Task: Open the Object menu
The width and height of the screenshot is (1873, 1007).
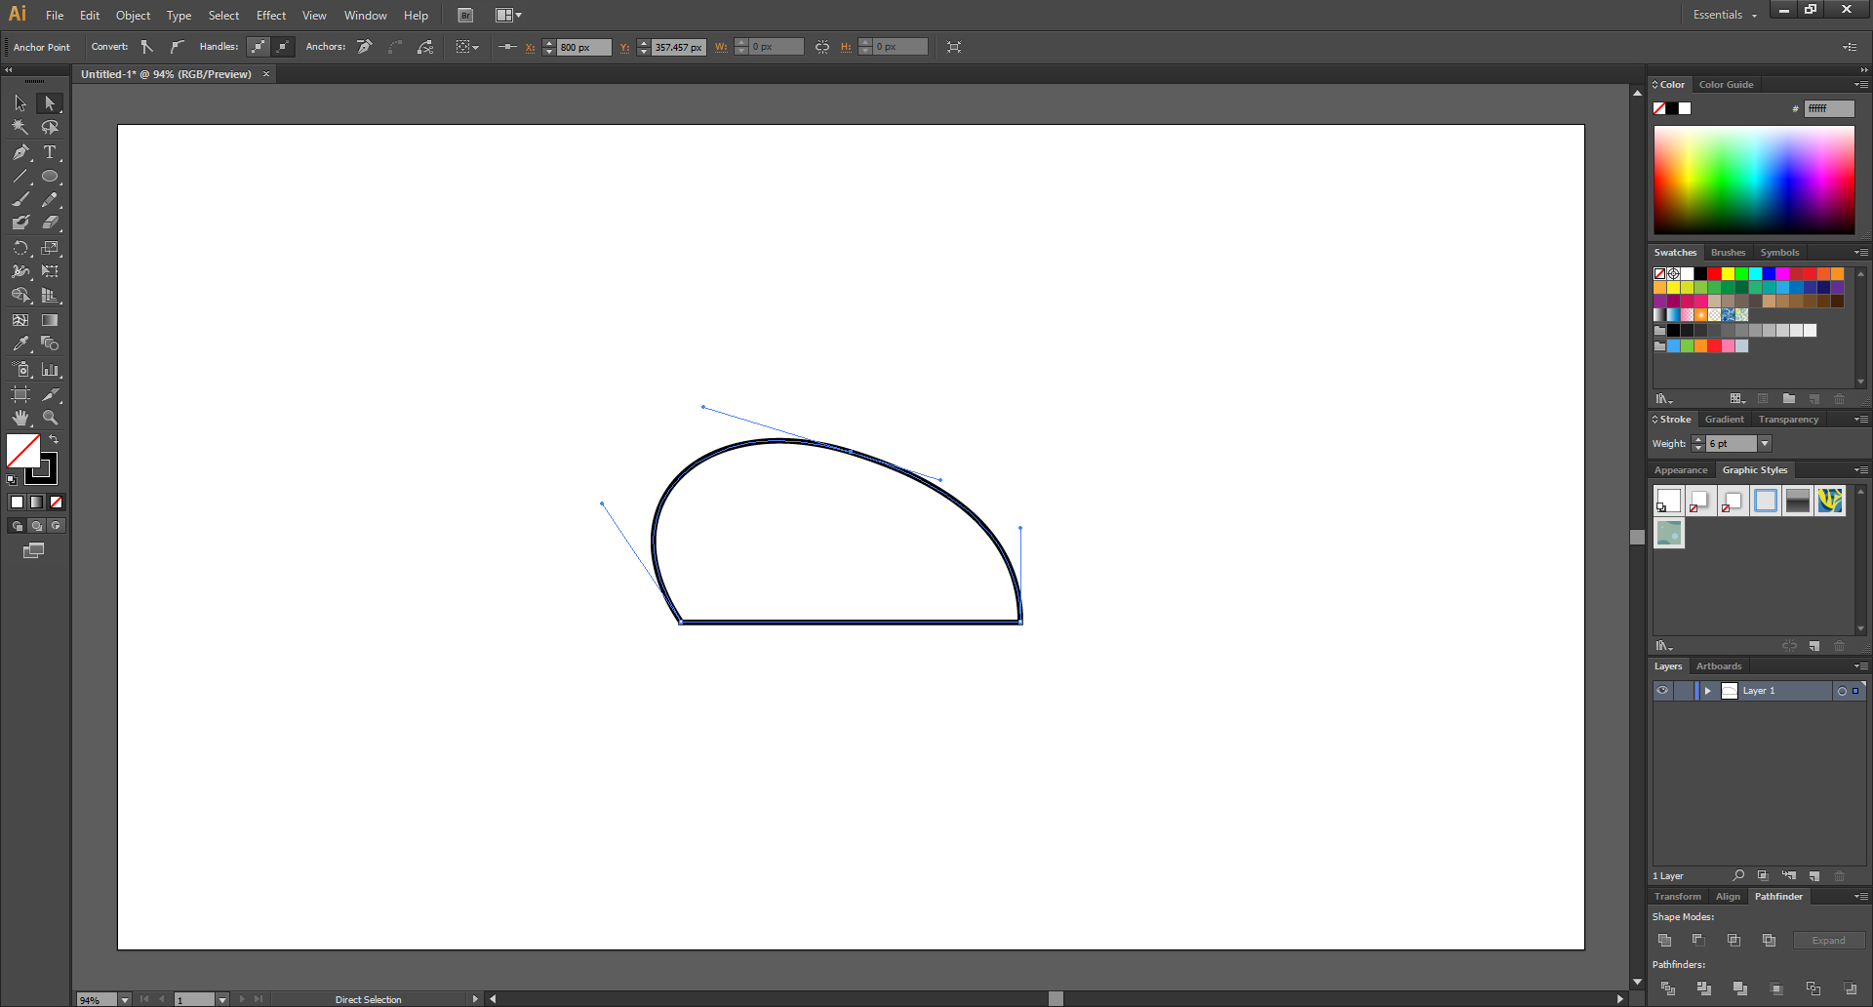Action: (134, 16)
